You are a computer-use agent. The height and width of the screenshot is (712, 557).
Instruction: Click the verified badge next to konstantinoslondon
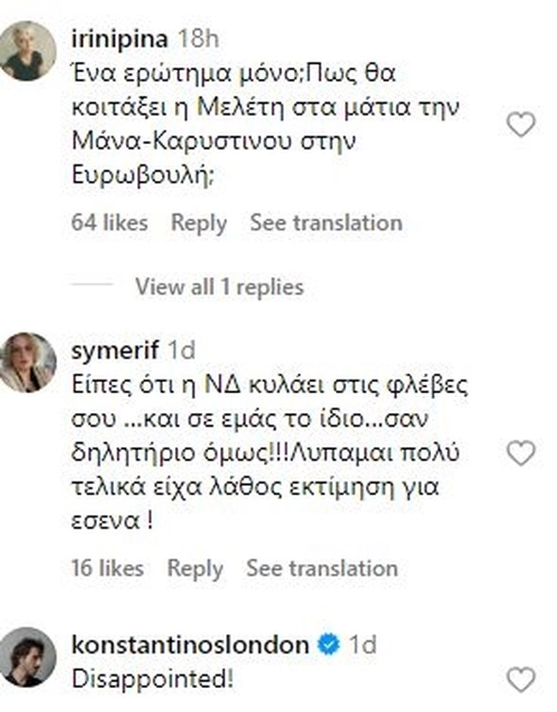pyautogui.click(x=328, y=644)
